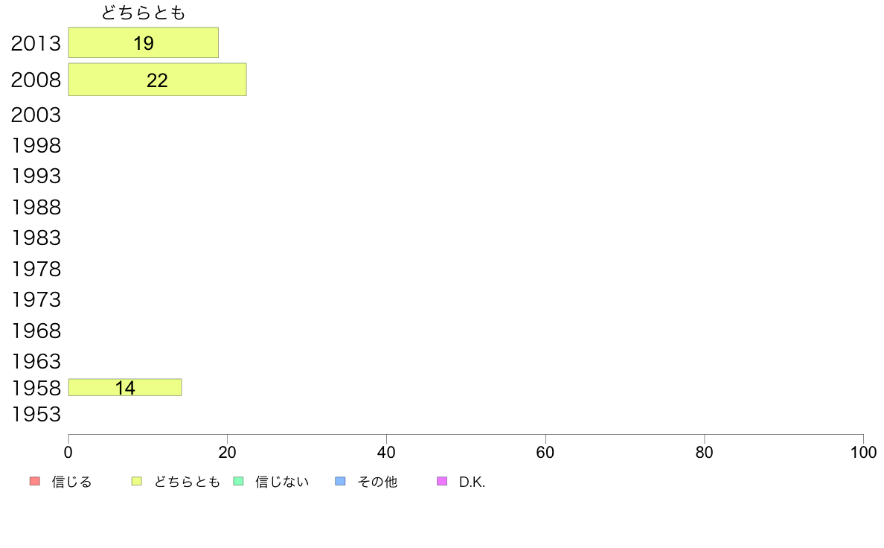The width and height of the screenshot is (884, 548).
Task: Click the 信じない legend label
Action: 282,482
